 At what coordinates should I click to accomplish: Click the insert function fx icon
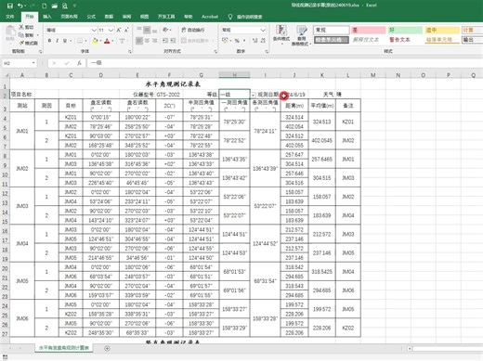79,63
